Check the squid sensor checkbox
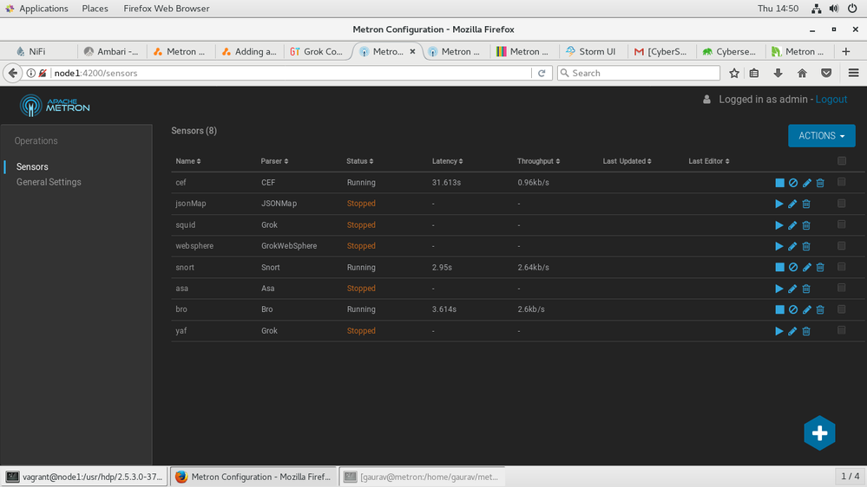 [x=842, y=224]
